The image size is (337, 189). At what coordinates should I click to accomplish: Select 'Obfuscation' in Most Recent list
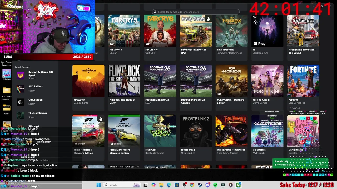tap(35, 100)
